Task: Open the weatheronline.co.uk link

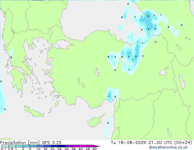Action: [x=168, y=147]
